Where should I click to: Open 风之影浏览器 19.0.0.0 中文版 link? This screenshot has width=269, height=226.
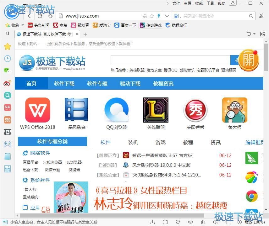161,165
